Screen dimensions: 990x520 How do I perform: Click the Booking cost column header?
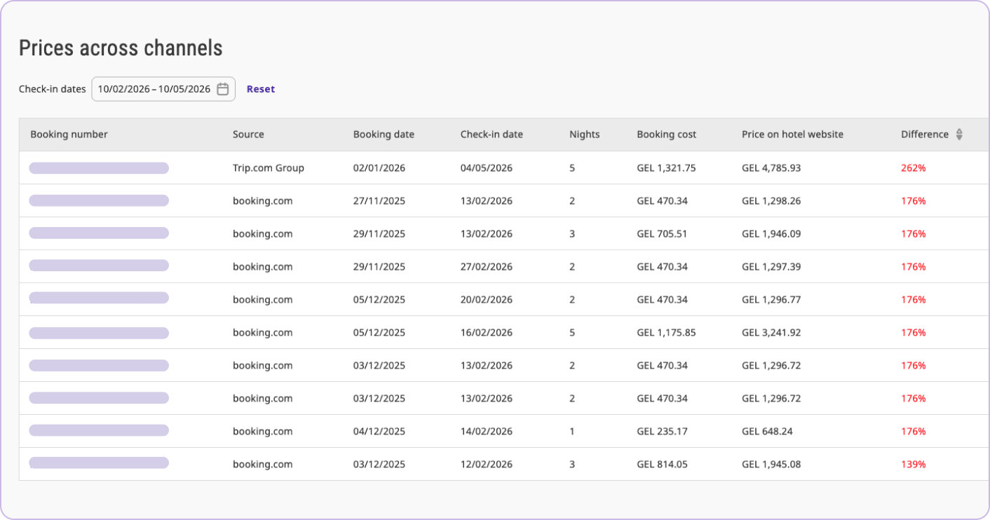coord(666,135)
